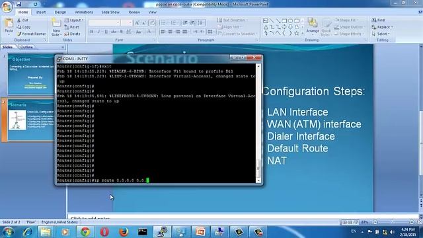Click Convert to SmartArt
This screenshot has height=238, width=423.
pos(237,34)
